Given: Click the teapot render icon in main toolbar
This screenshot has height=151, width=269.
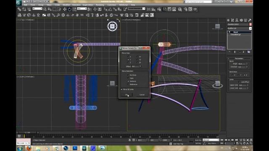Looking at the screenshot, I should tap(195, 9).
